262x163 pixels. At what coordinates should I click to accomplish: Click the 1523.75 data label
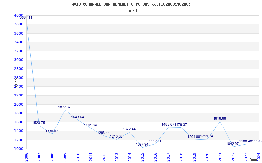coord(39,123)
